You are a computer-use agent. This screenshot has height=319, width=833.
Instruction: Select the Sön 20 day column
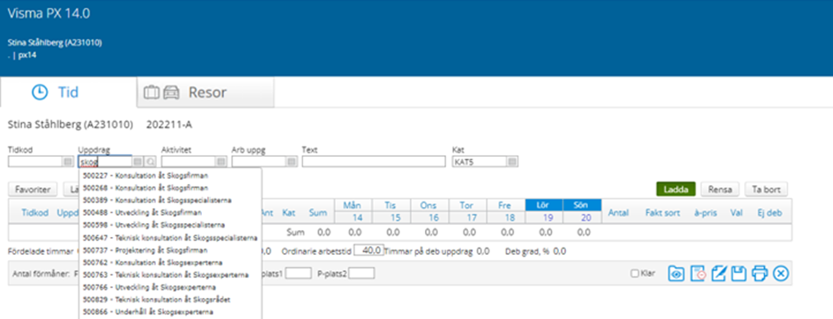coord(583,211)
